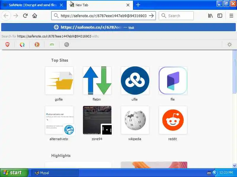Click the page vertical scrollbar thumb

pos(234,71)
